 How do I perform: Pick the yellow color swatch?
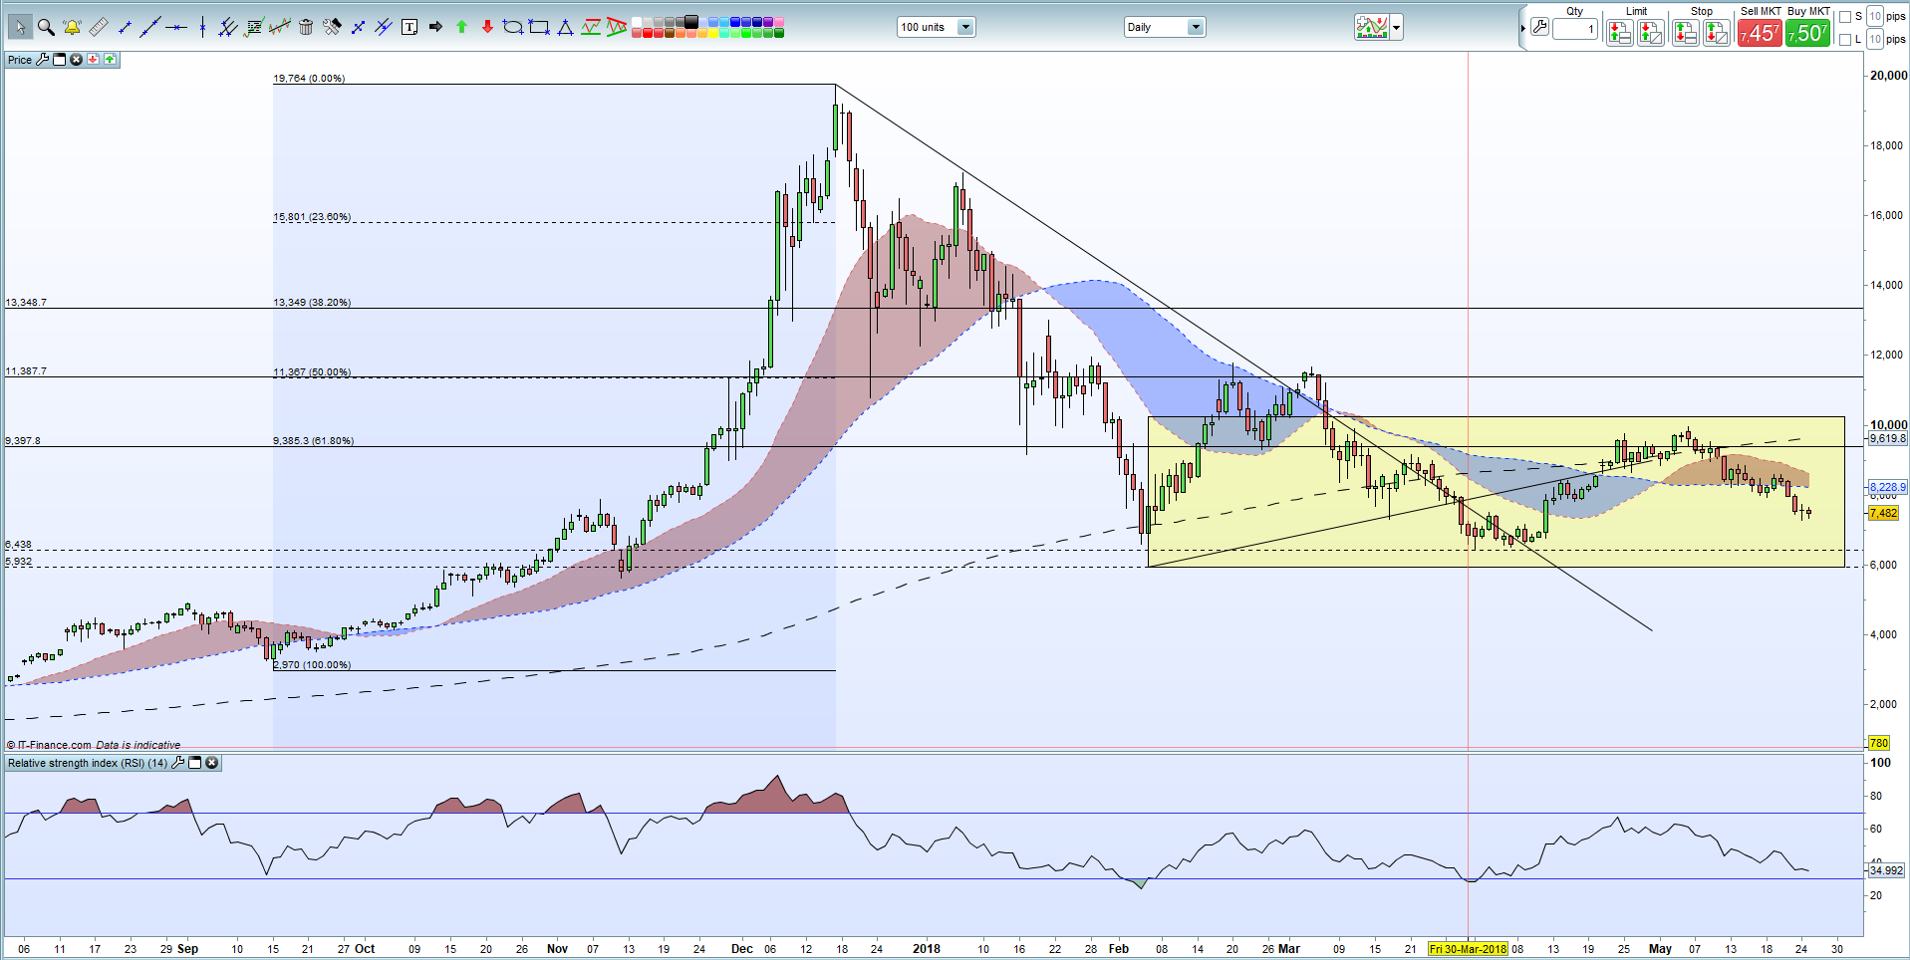tap(713, 33)
